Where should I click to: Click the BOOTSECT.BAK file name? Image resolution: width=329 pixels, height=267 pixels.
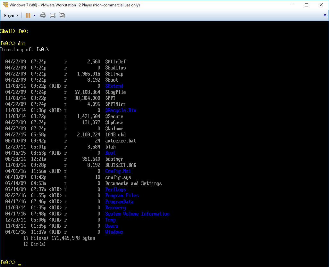coord(121,165)
